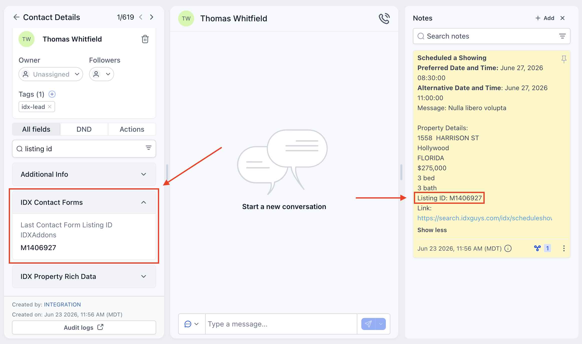Click the $275,000 price in note
Image resolution: width=582 pixels, height=344 pixels.
click(x=432, y=168)
